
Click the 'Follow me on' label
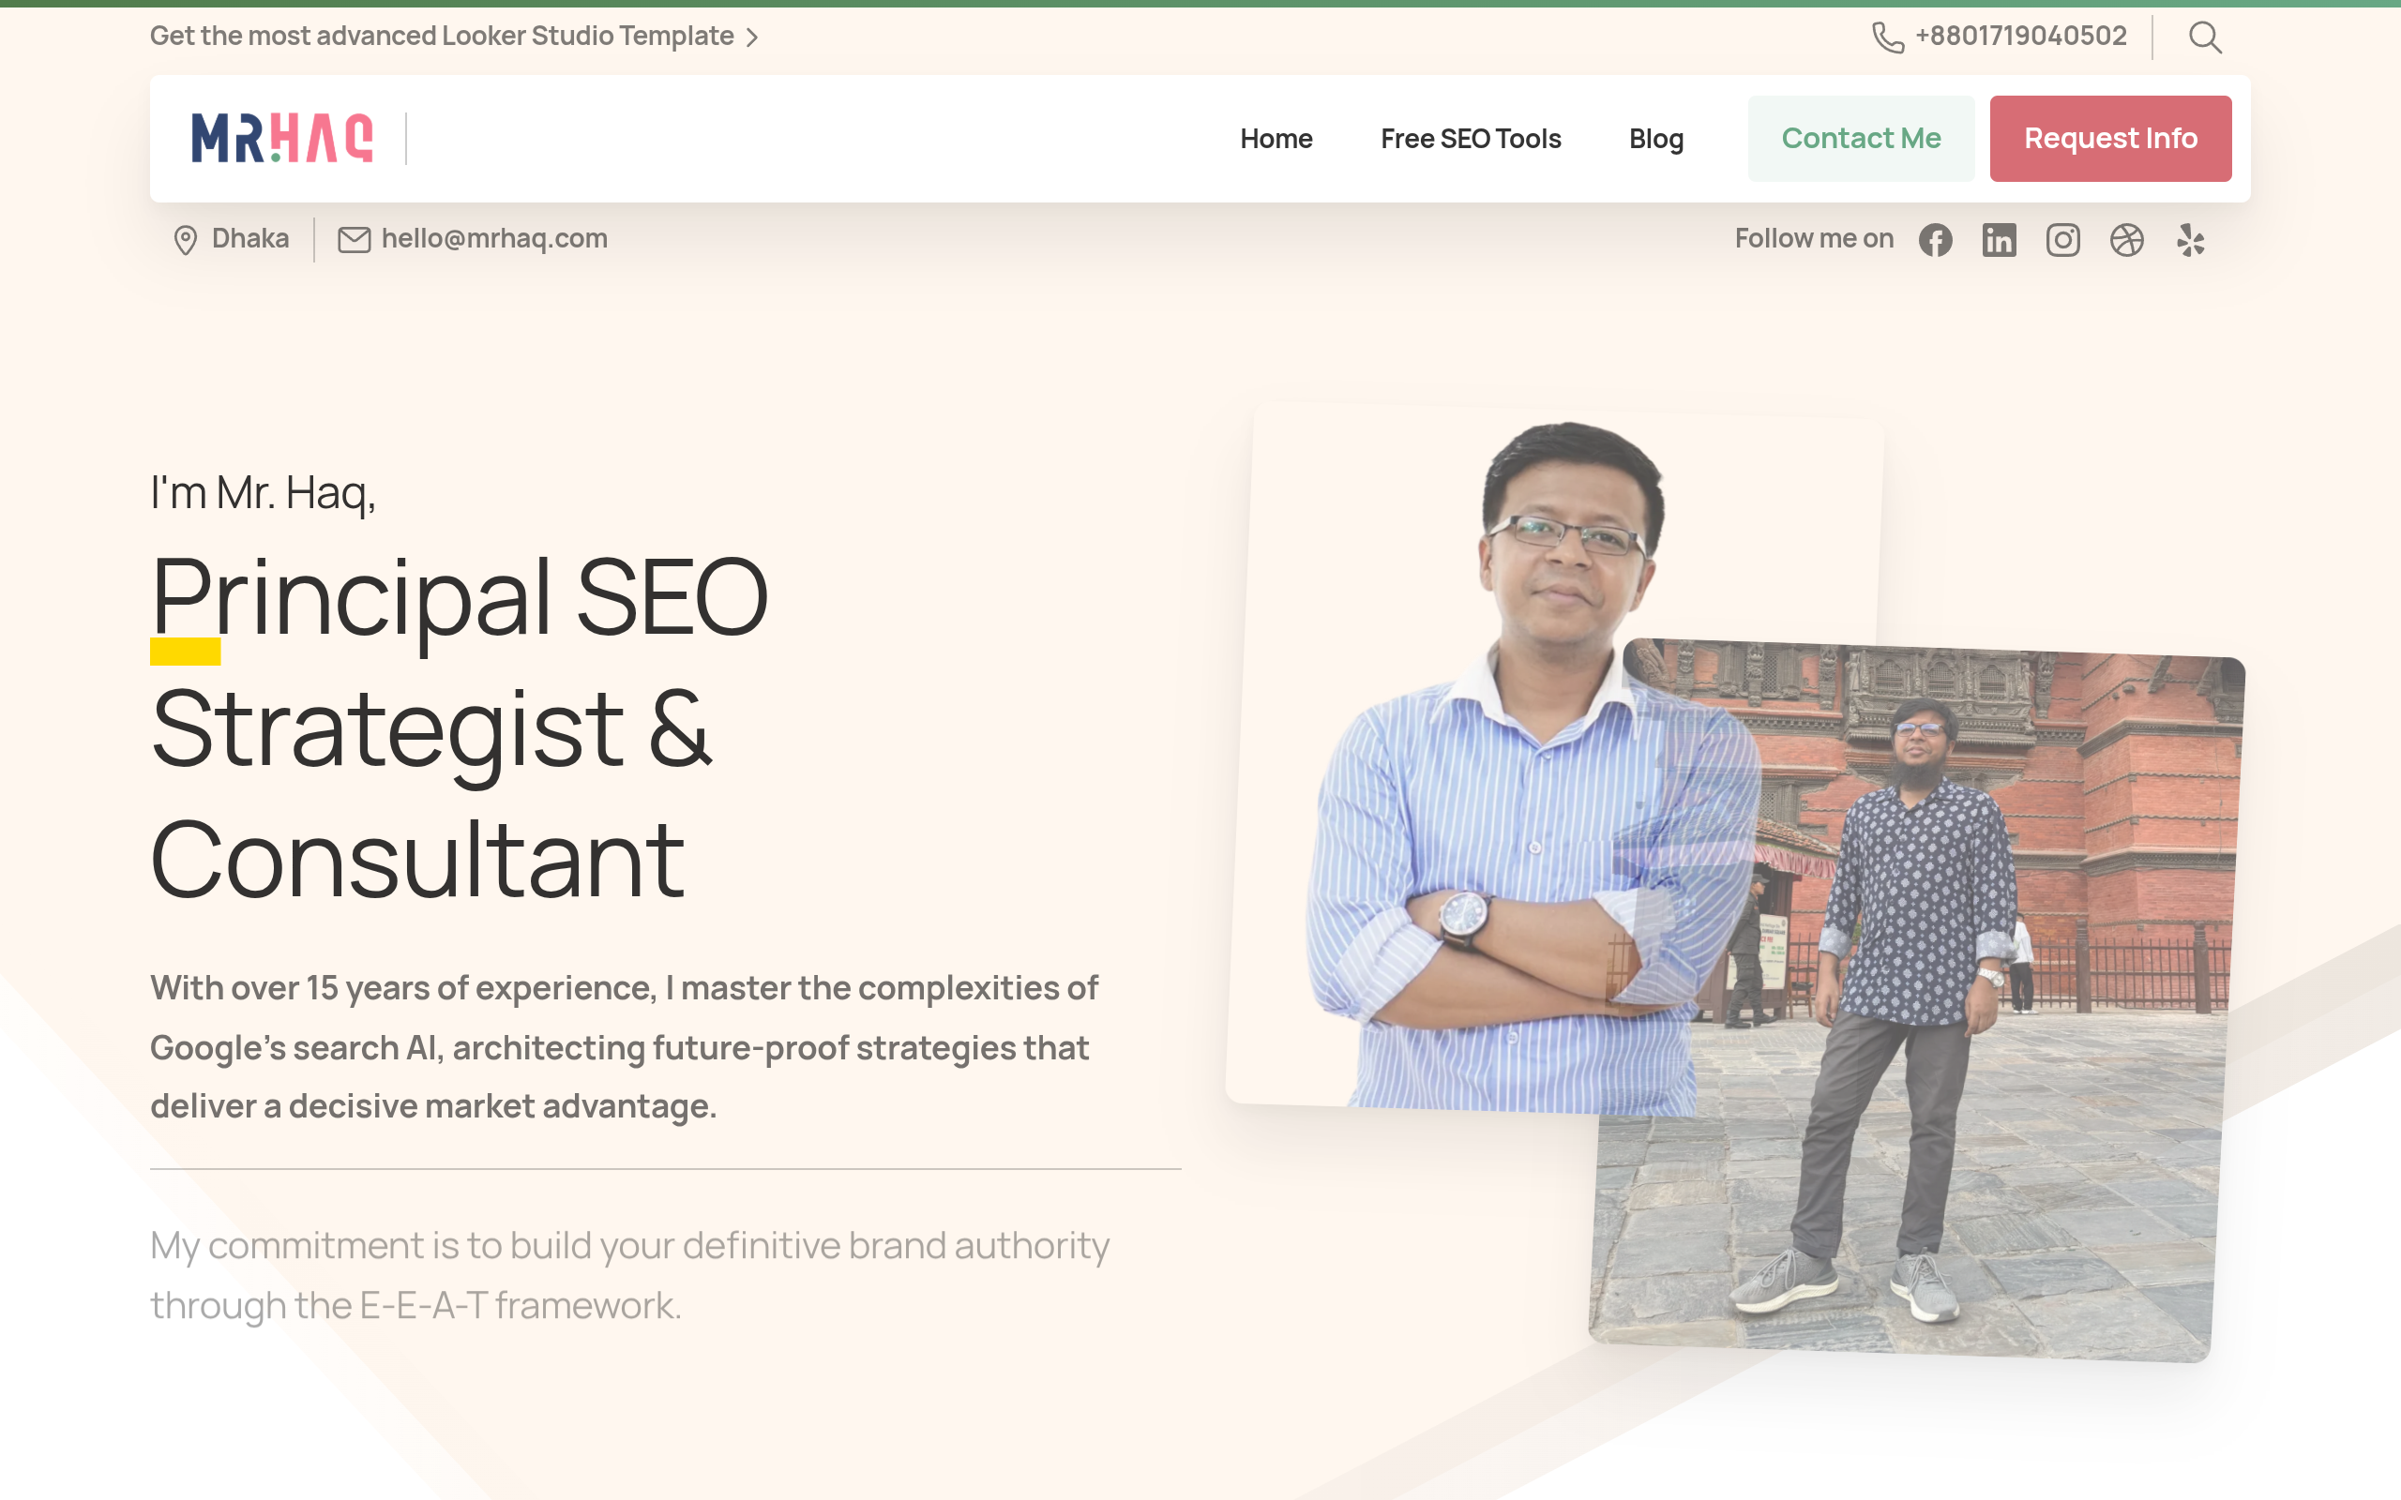click(x=1814, y=239)
